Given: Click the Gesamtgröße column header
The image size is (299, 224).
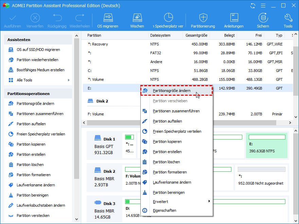Looking at the screenshot, I should point(196,35).
